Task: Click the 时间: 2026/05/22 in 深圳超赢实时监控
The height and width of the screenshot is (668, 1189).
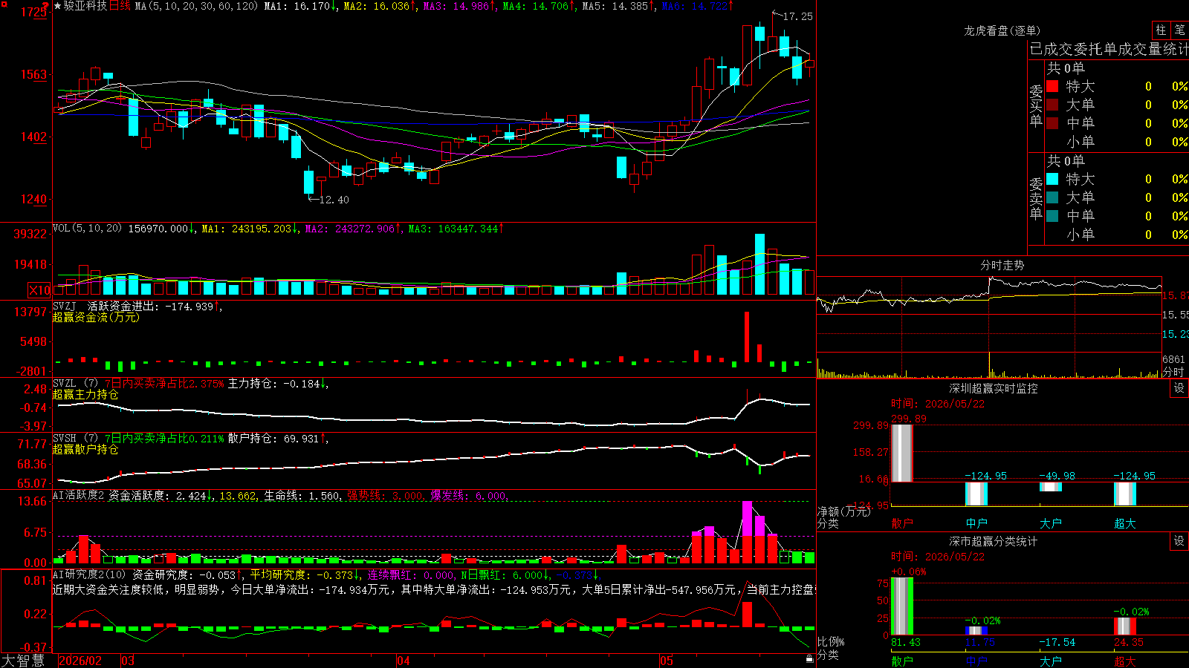Action: pyautogui.click(x=938, y=404)
